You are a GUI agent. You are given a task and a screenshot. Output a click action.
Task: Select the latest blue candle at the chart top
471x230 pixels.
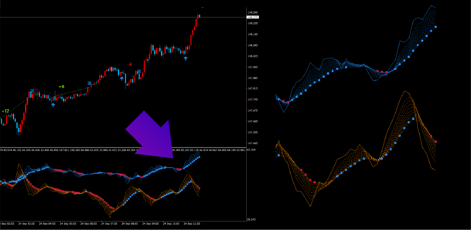point(199,16)
